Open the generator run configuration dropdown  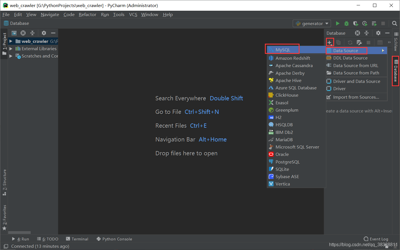[x=312, y=23]
